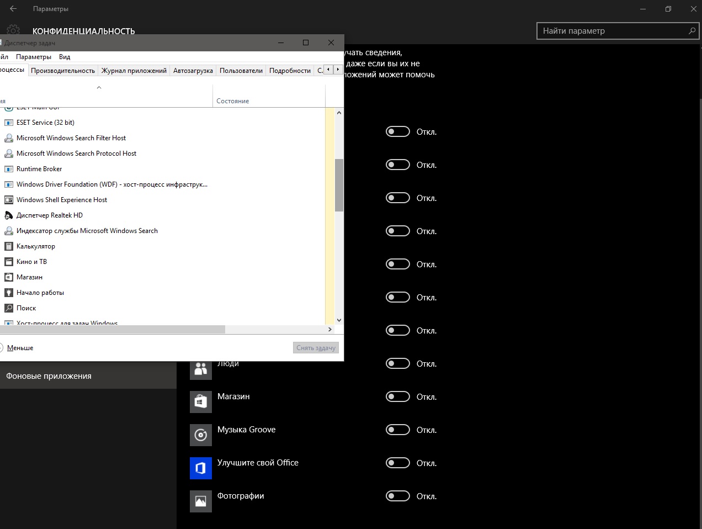Click the Microsoft Windows Search Filter Host icon
This screenshot has width=702, height=529.
pyautogui.click(x=9, y=138)
